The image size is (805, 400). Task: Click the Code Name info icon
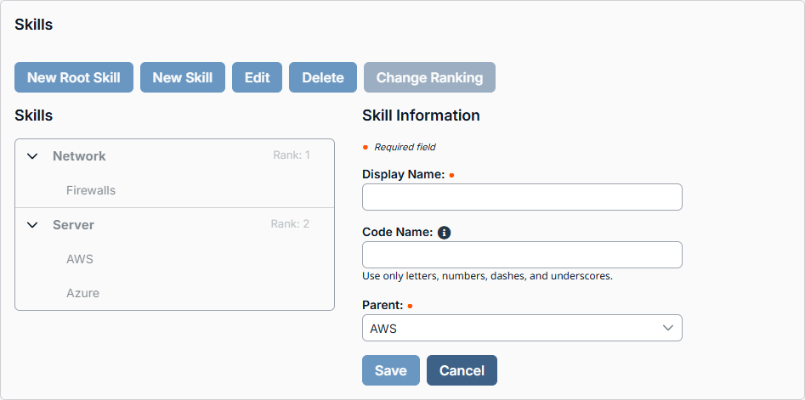point(444,232)
